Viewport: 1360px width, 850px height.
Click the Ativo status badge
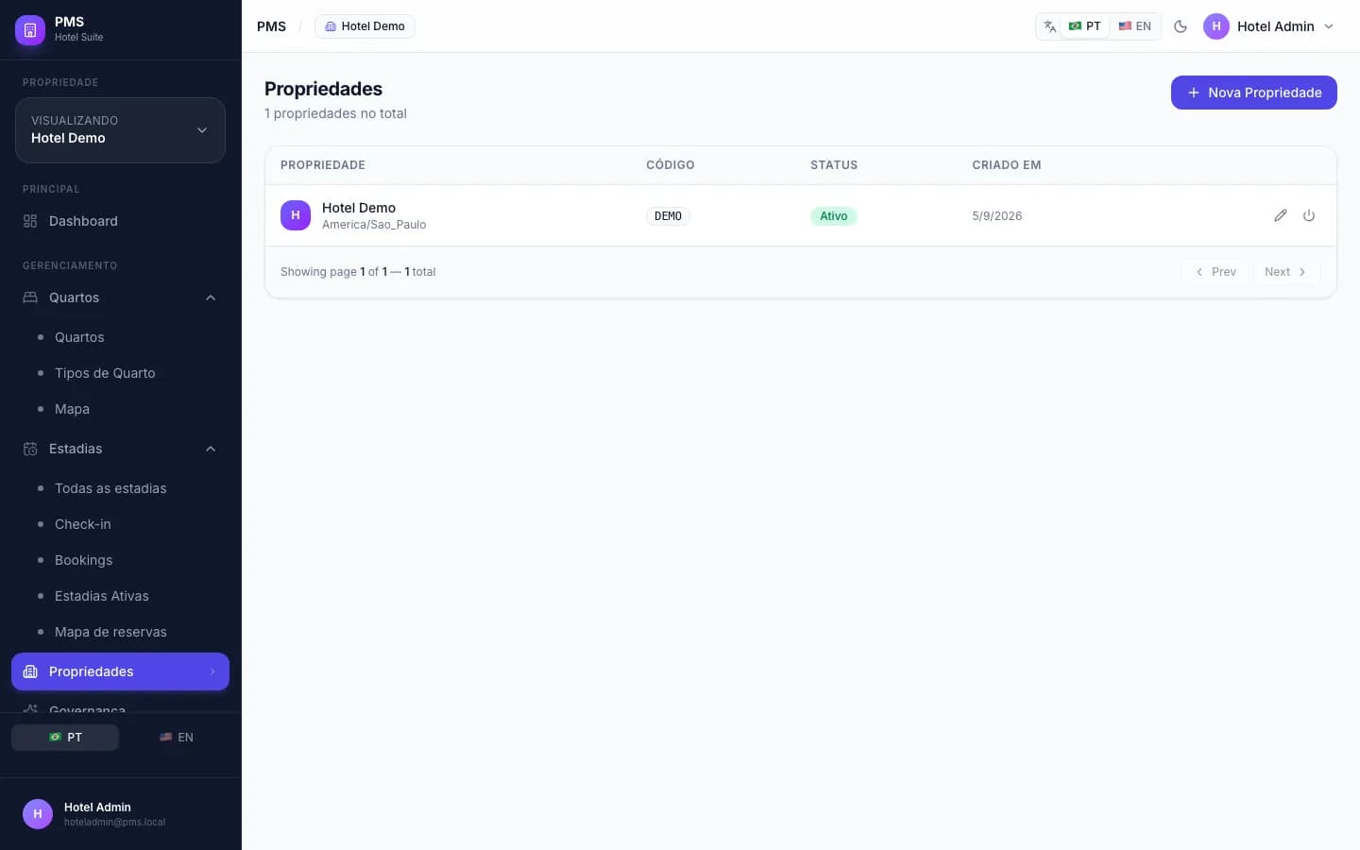tap(833, 216)
